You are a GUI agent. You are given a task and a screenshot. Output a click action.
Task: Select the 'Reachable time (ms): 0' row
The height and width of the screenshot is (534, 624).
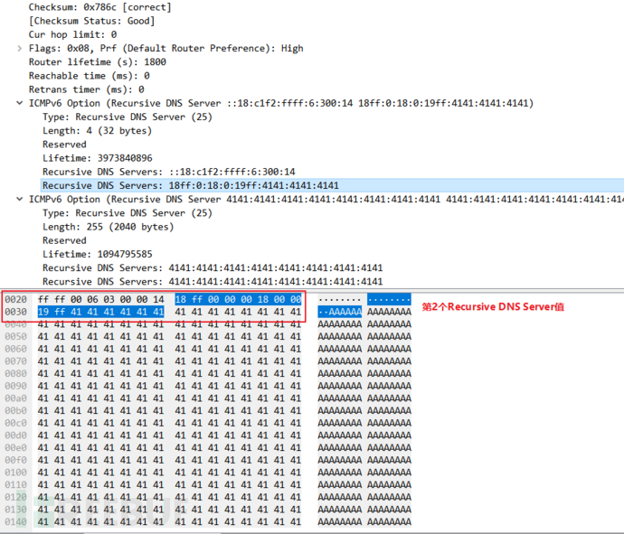90,76
